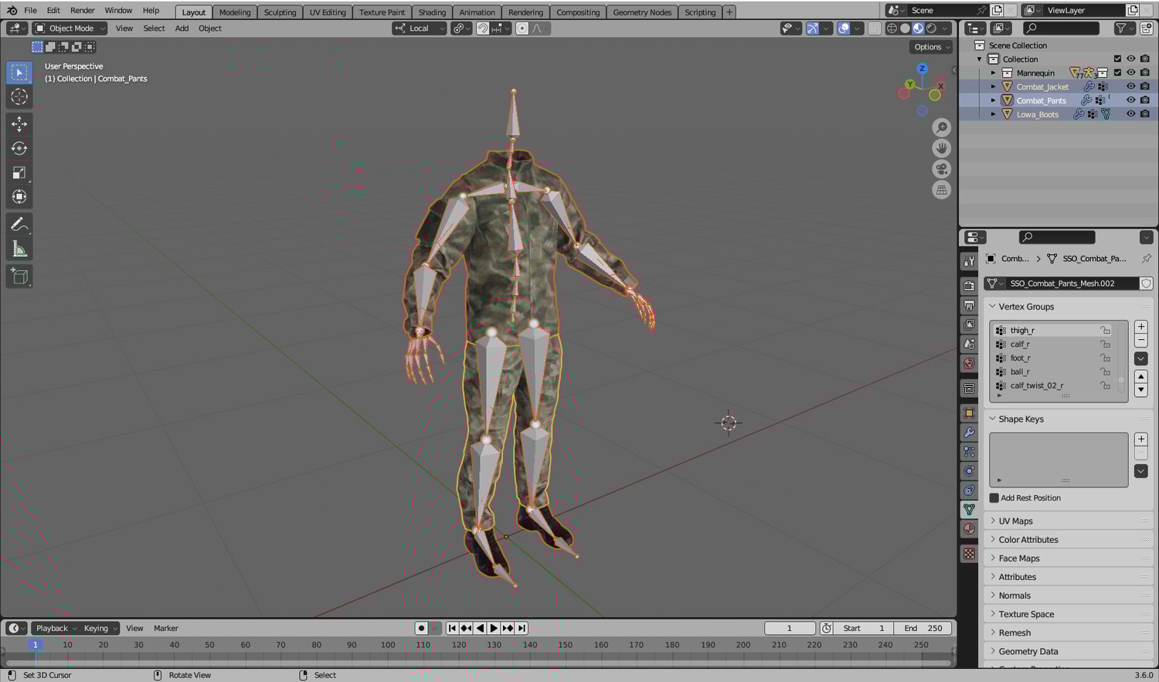The width and height of the screenshot is (1159, 682).
Task: Enable the Add Rest Position checkbox
Action: point(994,498)
